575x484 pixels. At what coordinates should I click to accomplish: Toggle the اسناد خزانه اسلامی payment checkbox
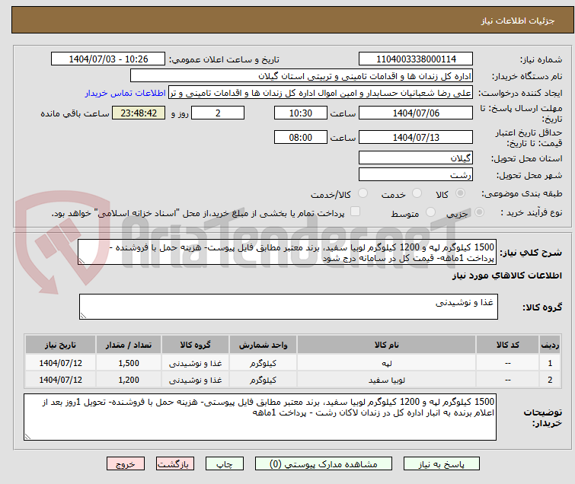point(355,212)
